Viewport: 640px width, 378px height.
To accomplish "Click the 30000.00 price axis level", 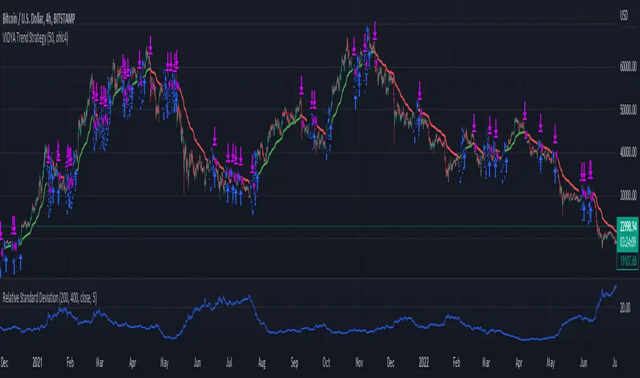I will (628, 195).
